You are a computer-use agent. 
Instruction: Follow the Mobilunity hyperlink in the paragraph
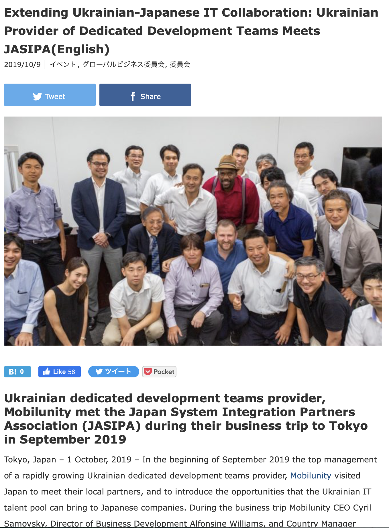click(x=311, y=476)
